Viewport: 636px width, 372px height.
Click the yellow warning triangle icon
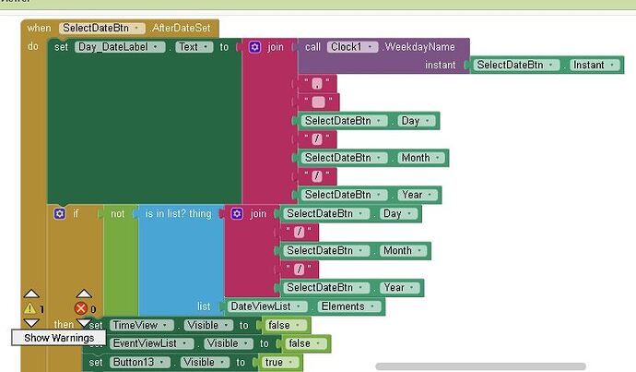tap(29, 308)
